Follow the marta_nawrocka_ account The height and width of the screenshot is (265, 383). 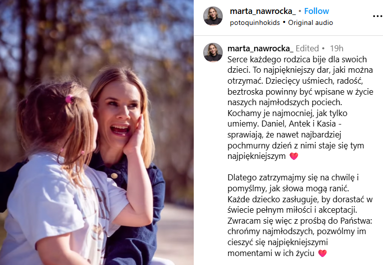[317, 11]
